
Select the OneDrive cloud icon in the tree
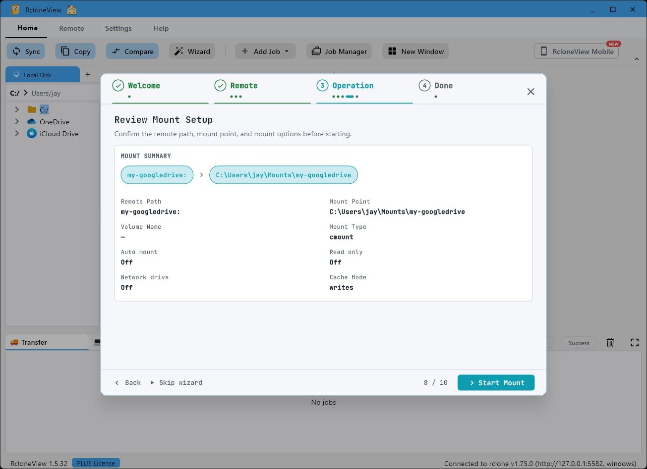click(x=32, y=122)
